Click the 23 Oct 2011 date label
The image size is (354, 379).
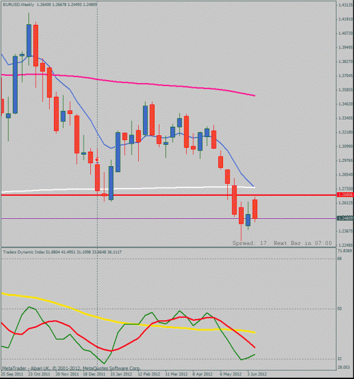[x=39, y=374]
